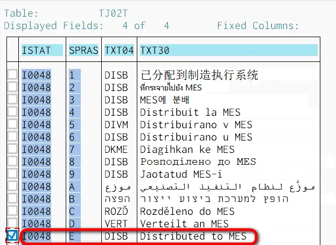Click the 'Fixed Columns:' label

coord(258,26)
